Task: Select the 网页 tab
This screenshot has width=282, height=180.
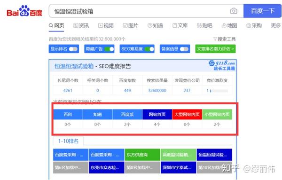Action: 56,25
